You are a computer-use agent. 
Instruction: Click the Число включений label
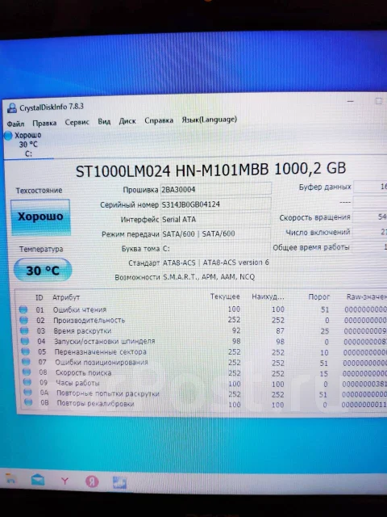coord(318,233)
